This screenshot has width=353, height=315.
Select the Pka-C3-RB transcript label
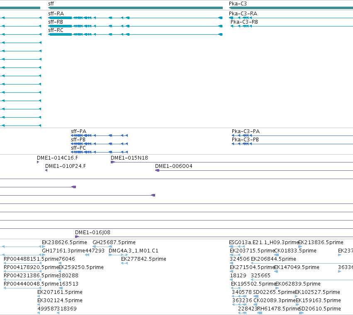[x=244, y=22]
